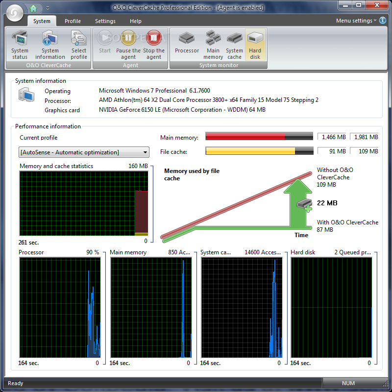Screen dimensions: 392x392
Task: Click the Memory and cache statistics graph
Action: pos(83,203)
